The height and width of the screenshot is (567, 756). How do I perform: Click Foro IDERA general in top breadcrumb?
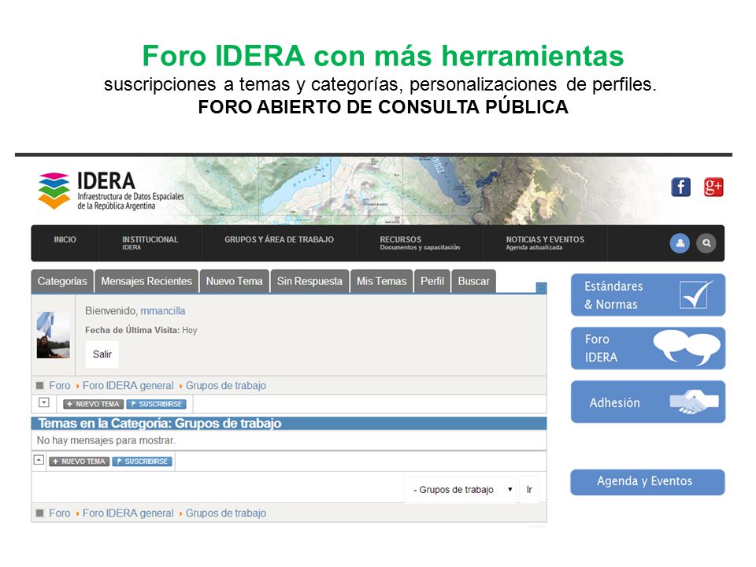(x=128, y=386)
